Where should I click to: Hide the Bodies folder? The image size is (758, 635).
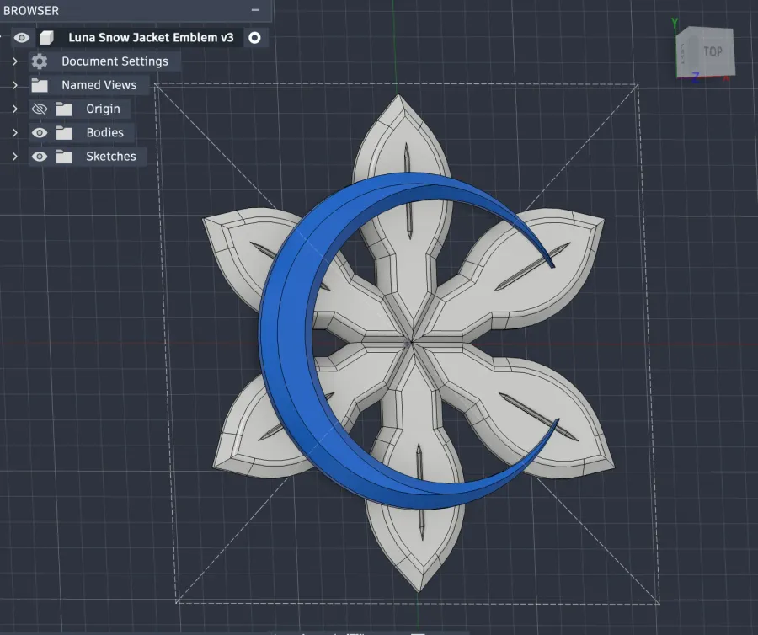[x=40, y=132]
